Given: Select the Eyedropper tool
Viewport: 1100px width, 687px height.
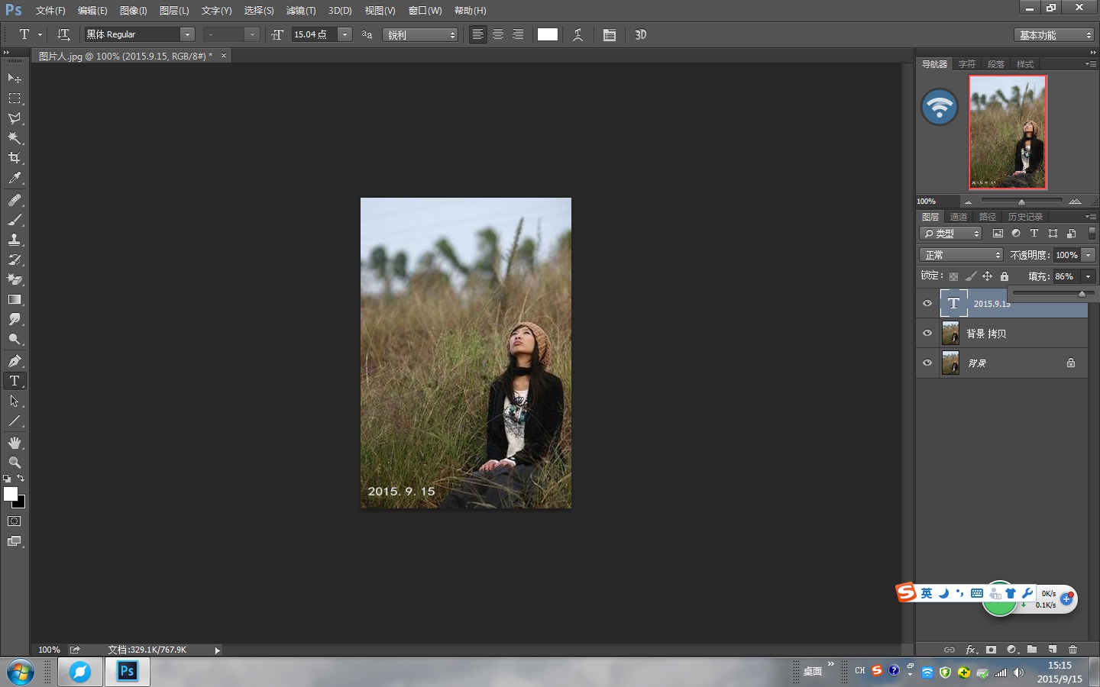Looking at the screenshot, I should click(15, 178).
